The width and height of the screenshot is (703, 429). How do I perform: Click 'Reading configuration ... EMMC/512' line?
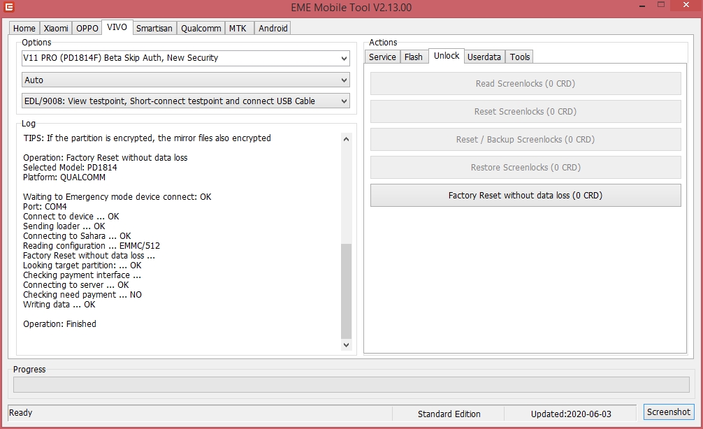tap(92, 246)
